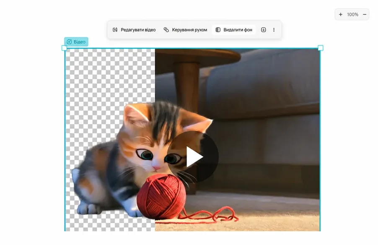Choose the Видалити фон button
Viewport: 378px width, 245px height.
point(233,30)
